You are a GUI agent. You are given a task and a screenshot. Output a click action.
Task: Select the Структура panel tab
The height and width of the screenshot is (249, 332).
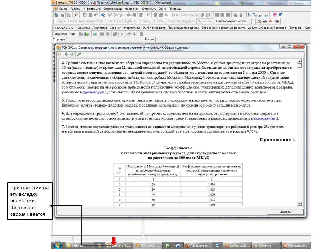coord(59,39)
